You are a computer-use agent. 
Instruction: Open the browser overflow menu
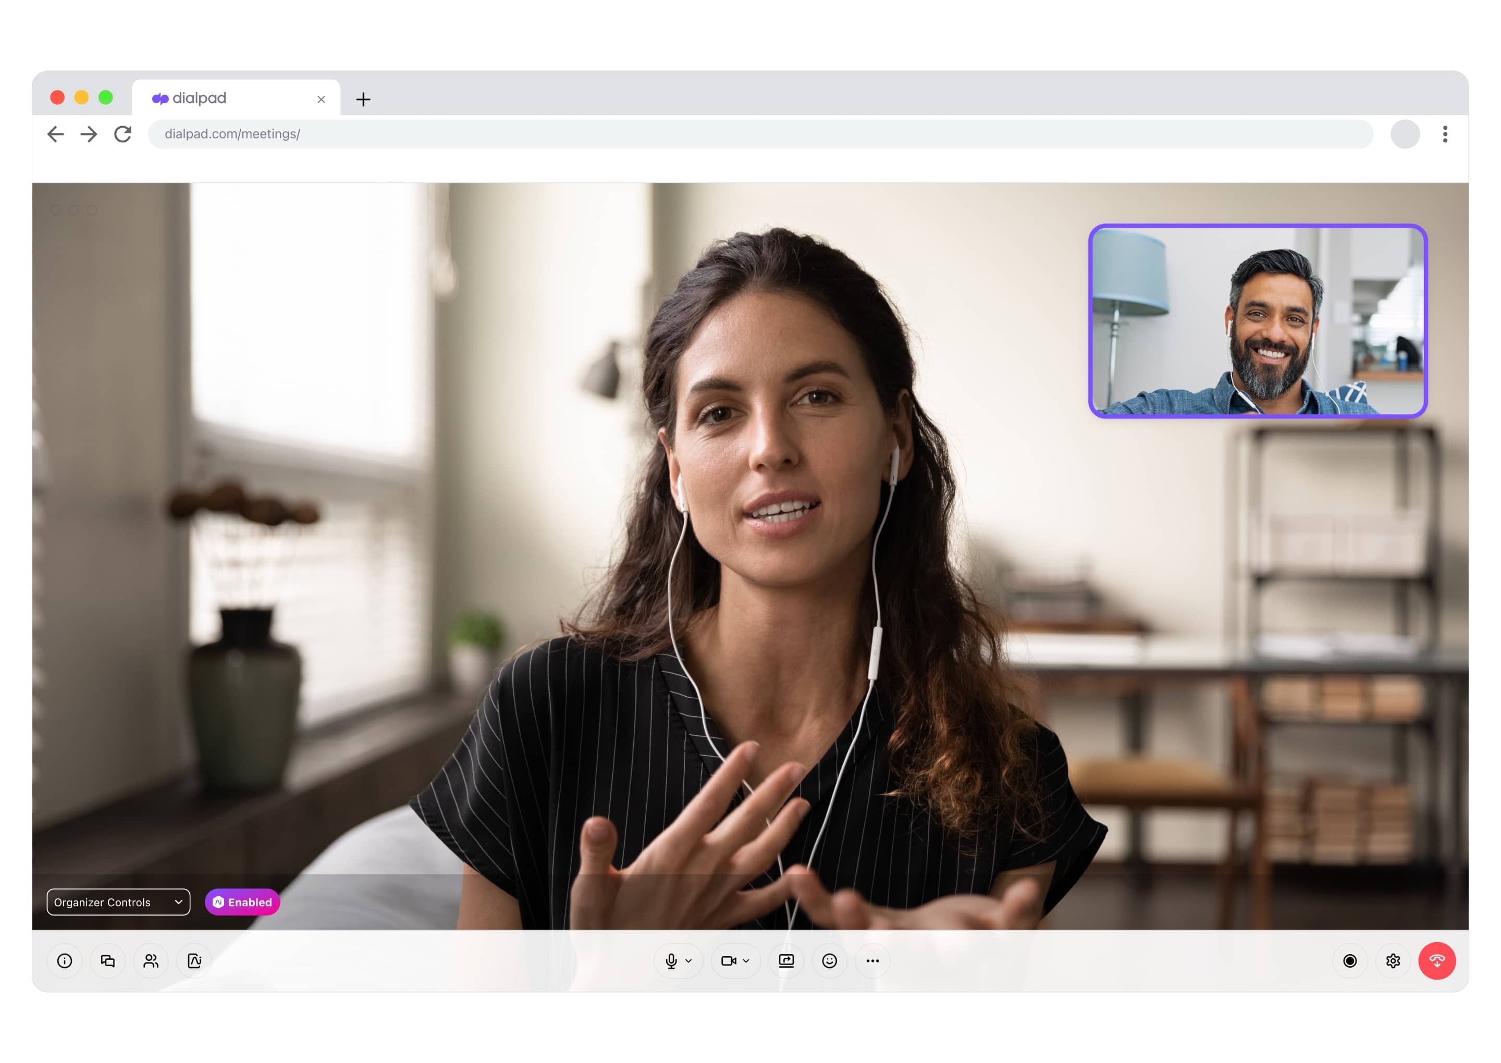pyautogui.click(x=1445, y=133)
